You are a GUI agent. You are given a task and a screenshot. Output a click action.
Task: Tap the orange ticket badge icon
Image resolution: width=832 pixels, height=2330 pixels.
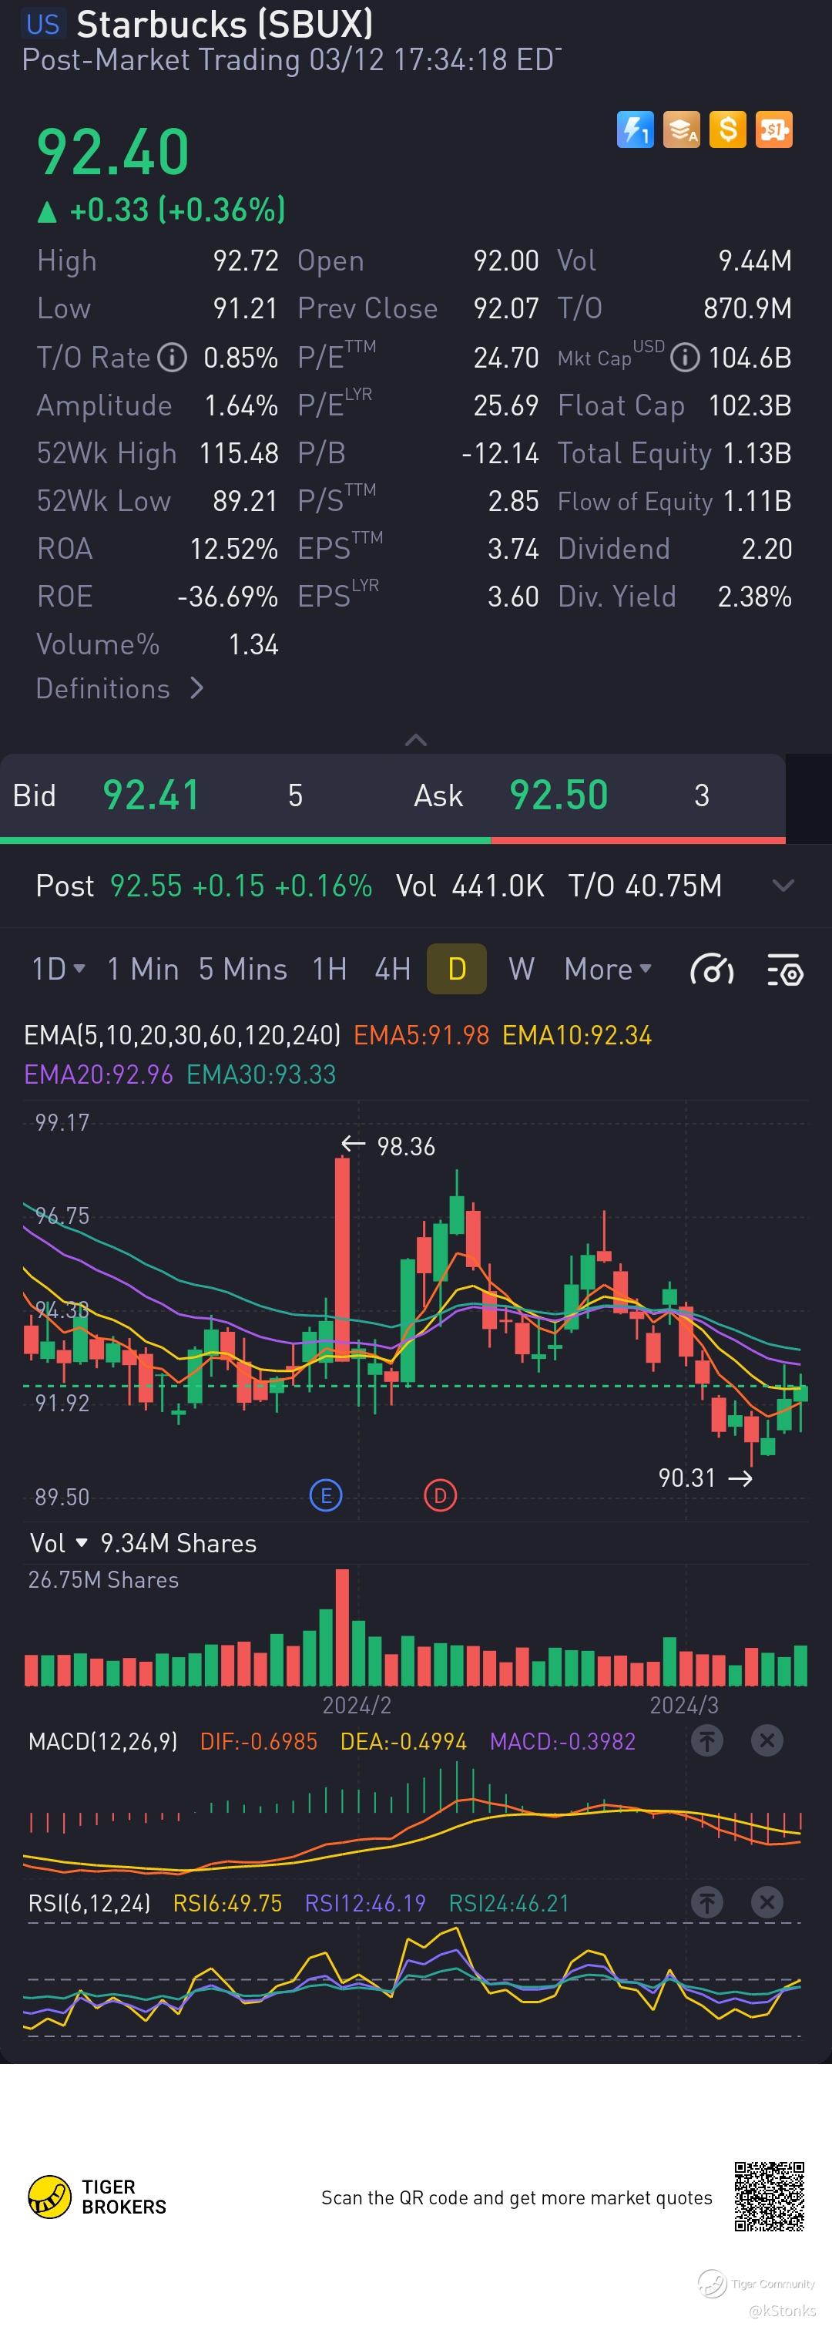coord(774,129)
